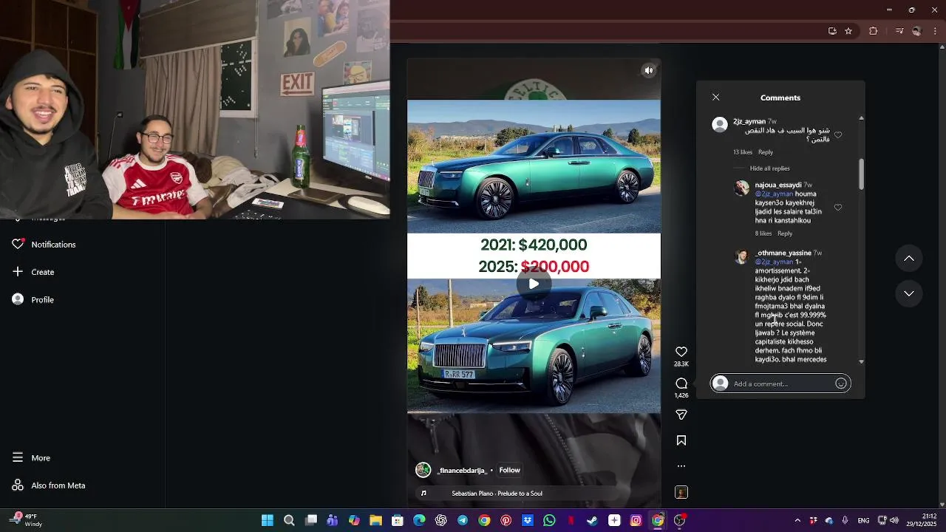Open Chrome's three-dot menu
Image resolution: width=946 pixels, height=532 pixels.
point(936,31)
